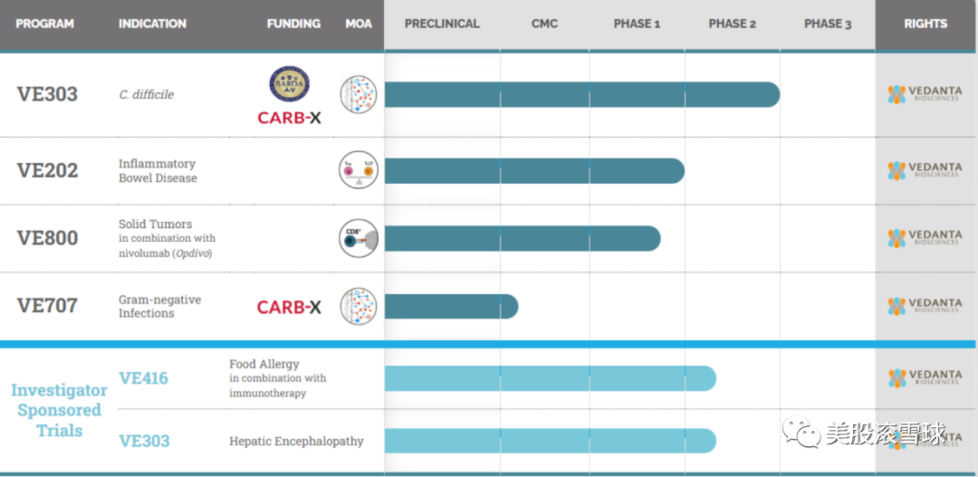Image resolution: width=978 pixels, height=477 pixels.
Task: Click the CARB-X logo beside Gram-negative Infections
Action: (289, 308)
